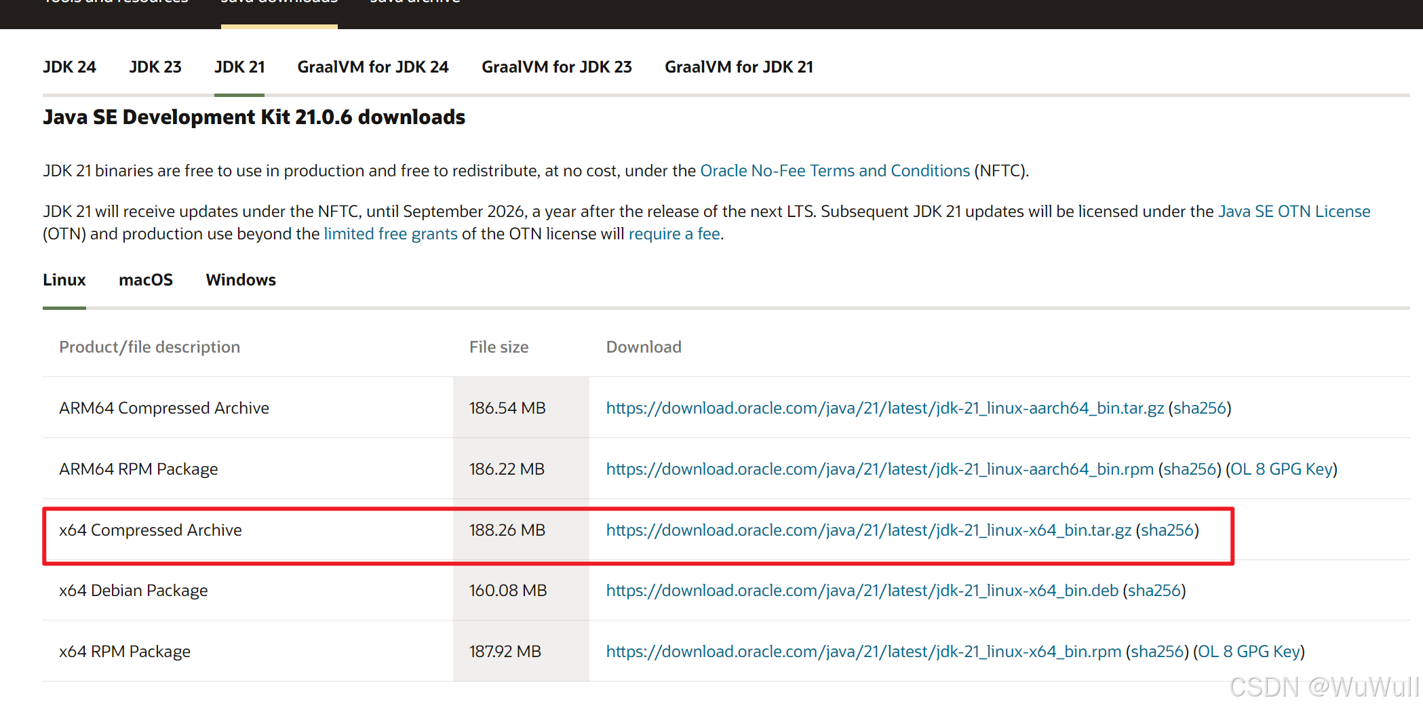Open sha256 for aarch64 rpm package
The width and height of the screenshot is (1423, 710).
(x=1190, y=469)
